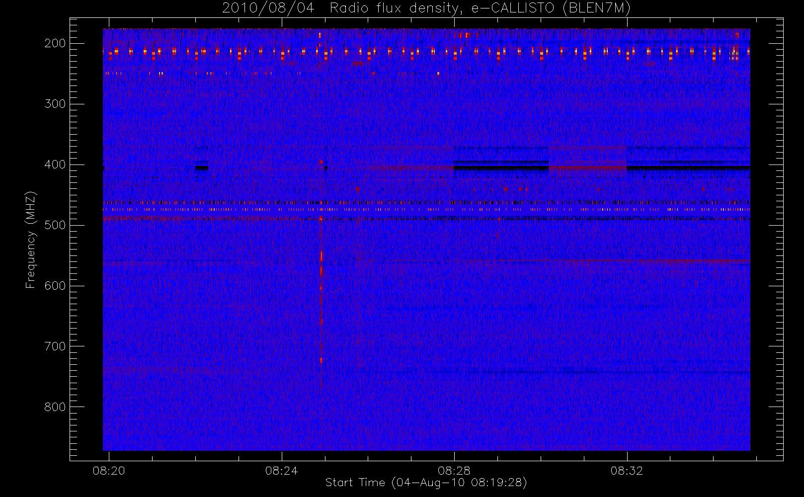Click the 200 frequency tick label
This screenshot has width=804, height=497.
(55, 43)
